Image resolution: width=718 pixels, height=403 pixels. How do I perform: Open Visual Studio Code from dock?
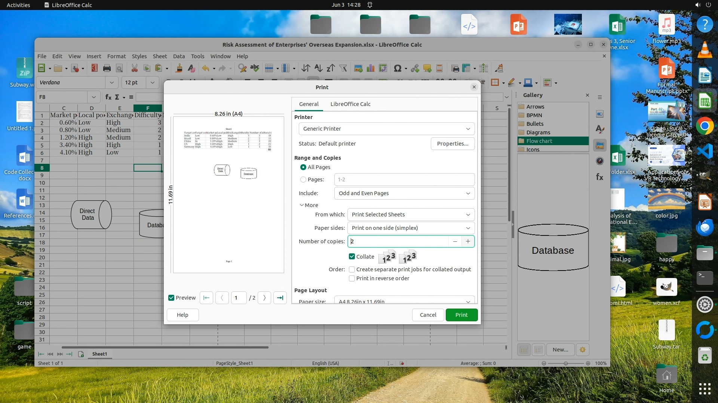(705, 151)
